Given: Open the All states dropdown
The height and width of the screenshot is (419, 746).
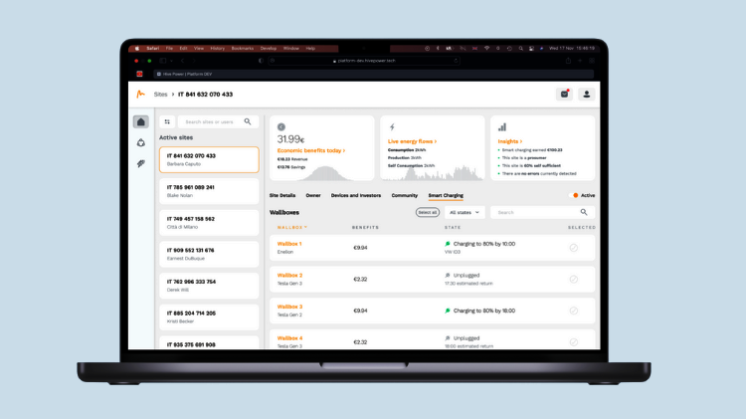Looking at the screenshot, I should coord(466,212).
